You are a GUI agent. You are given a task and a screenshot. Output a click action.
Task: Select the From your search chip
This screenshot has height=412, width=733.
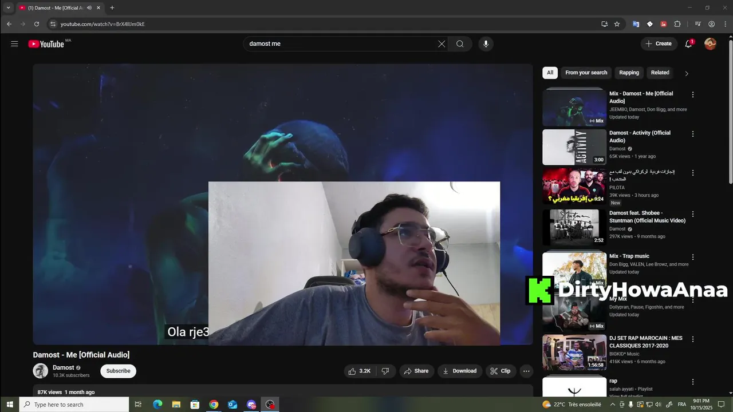coord(586,73)
